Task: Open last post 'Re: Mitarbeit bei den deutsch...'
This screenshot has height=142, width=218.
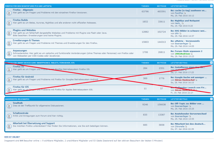Action: 188,124
